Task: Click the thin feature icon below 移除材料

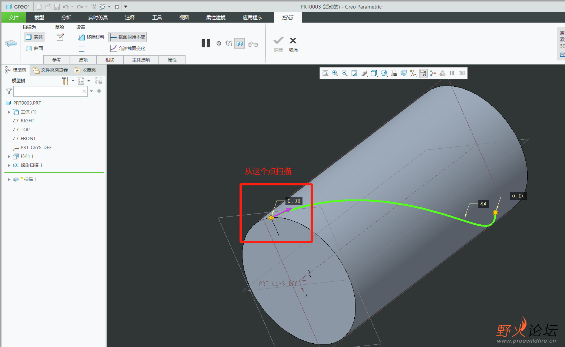Action: tap(81, 49)
